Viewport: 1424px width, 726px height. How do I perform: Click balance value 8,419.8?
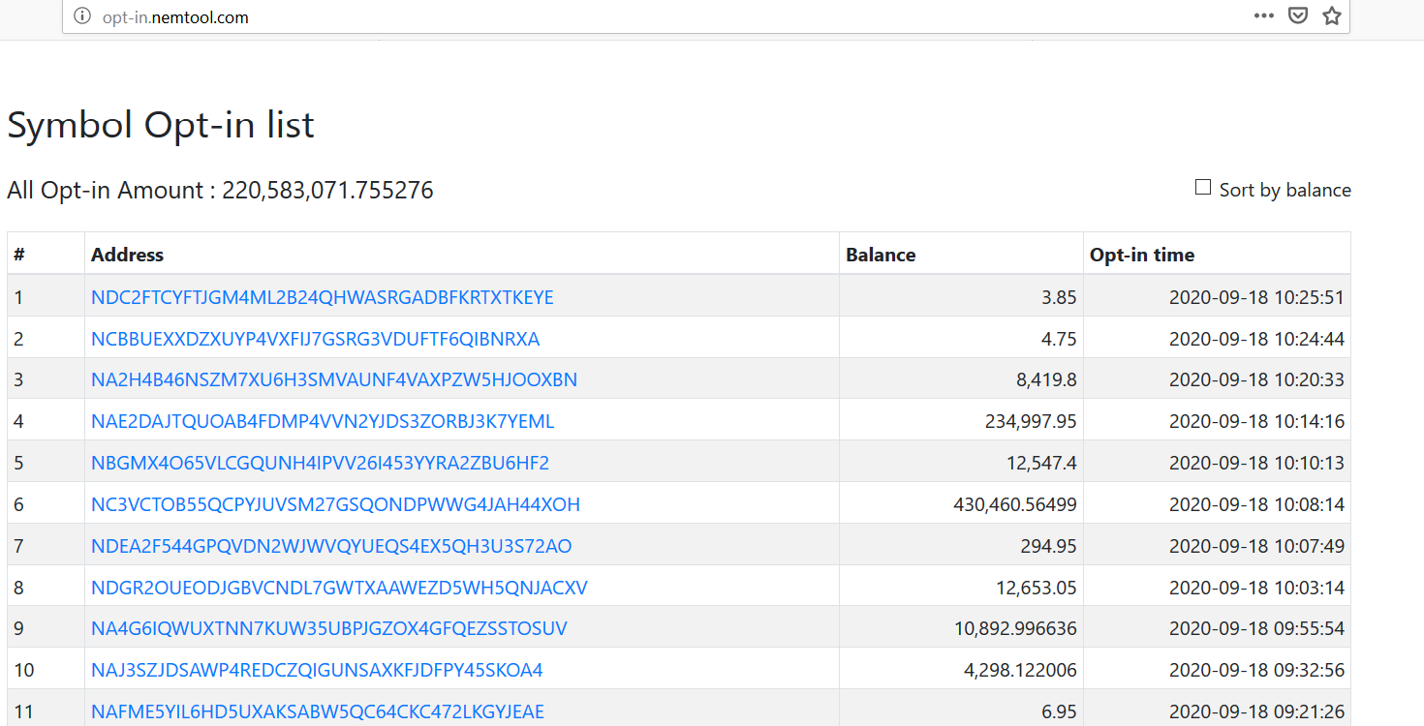point(1046,379)
